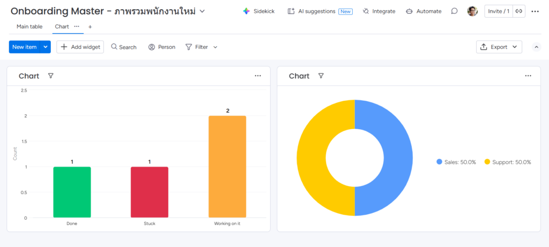
Task: Select the Chart view tab
Action: pos(62,26)
